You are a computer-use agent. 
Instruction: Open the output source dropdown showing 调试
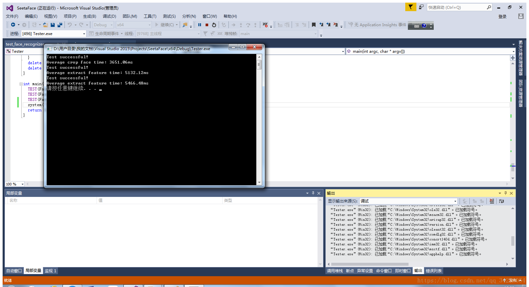[x=409, y=201]
